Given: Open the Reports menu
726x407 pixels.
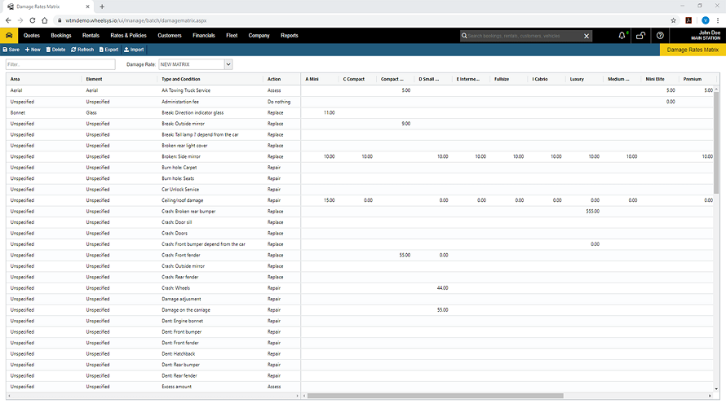Looking at the screenshot, I should click(x=290, y=36).
